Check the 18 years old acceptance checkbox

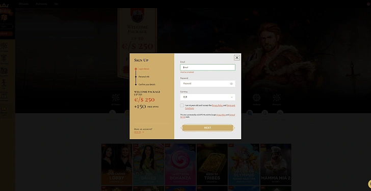pos(182,105)
